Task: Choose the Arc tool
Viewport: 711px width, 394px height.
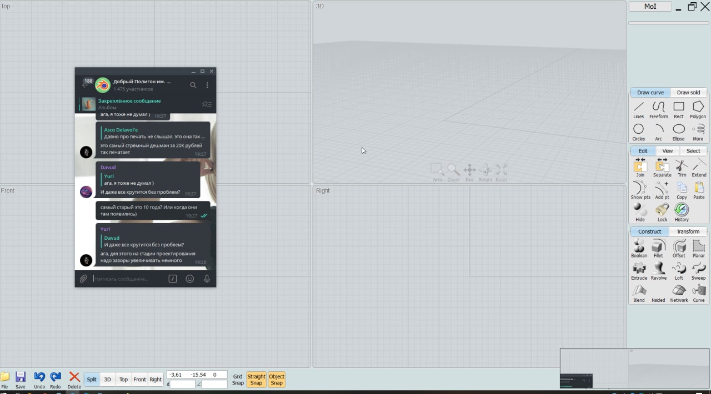Action: coord(659,133)
